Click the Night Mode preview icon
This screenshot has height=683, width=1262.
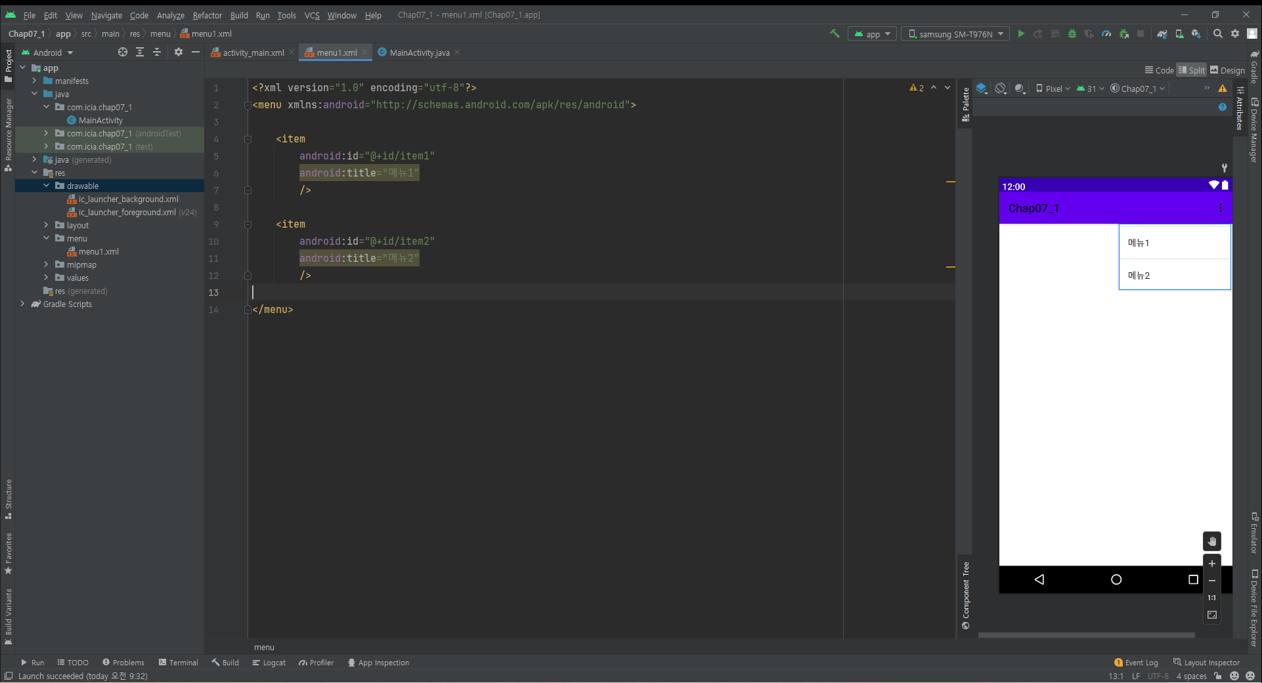click(1020, 88)
